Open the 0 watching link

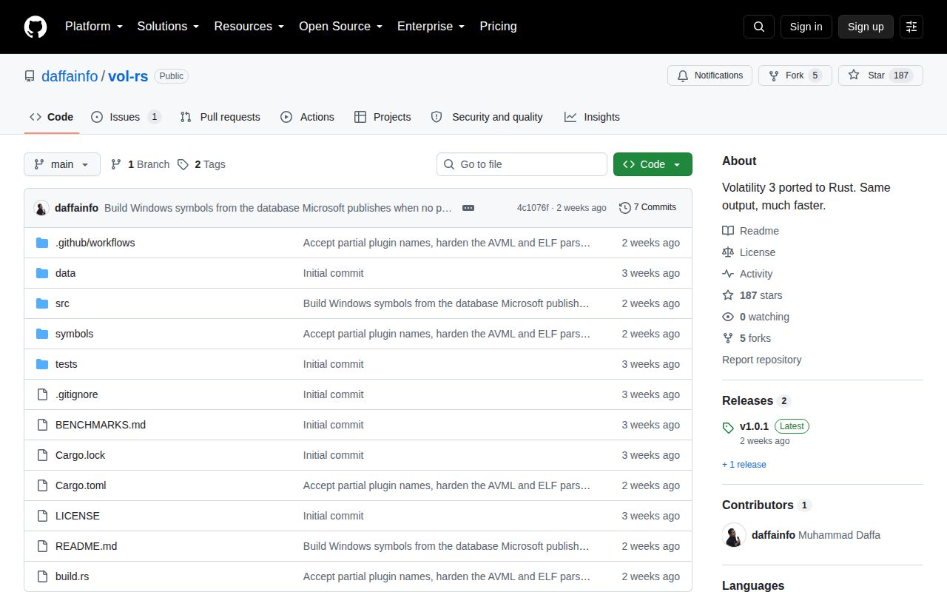(756, 317)
